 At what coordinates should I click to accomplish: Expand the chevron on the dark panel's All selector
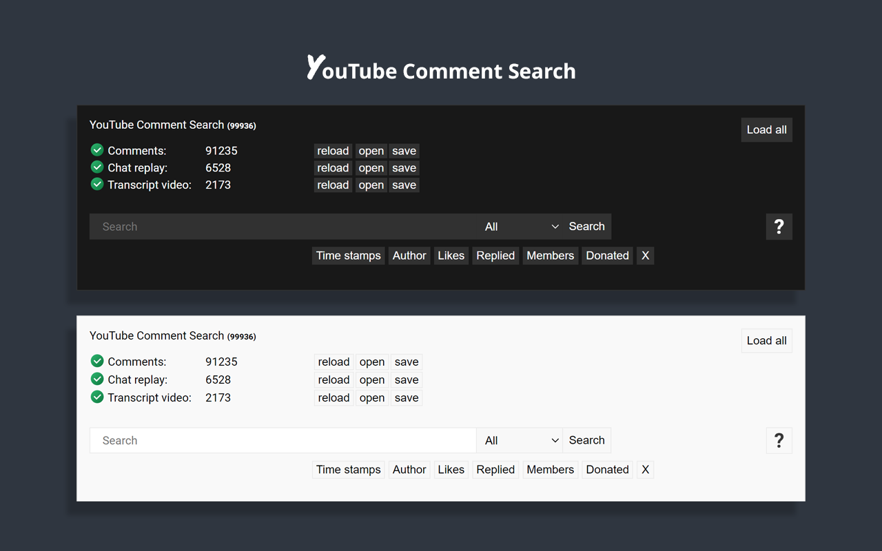(x=555, y=226)
